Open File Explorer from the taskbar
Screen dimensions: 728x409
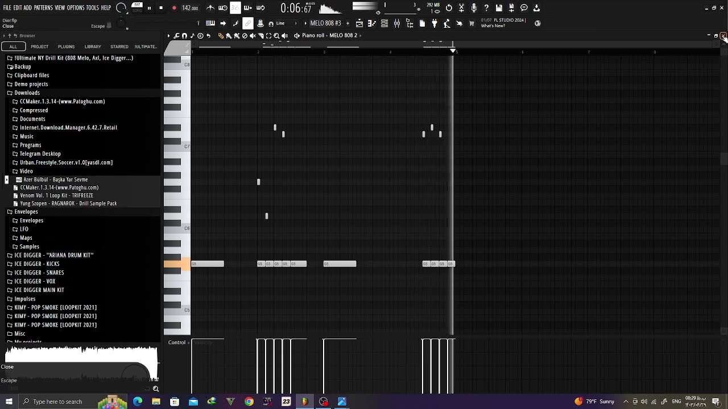[x=156, y=402]
